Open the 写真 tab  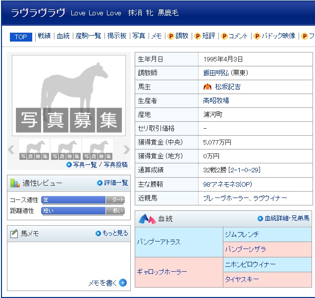click(x=139, y=36)
